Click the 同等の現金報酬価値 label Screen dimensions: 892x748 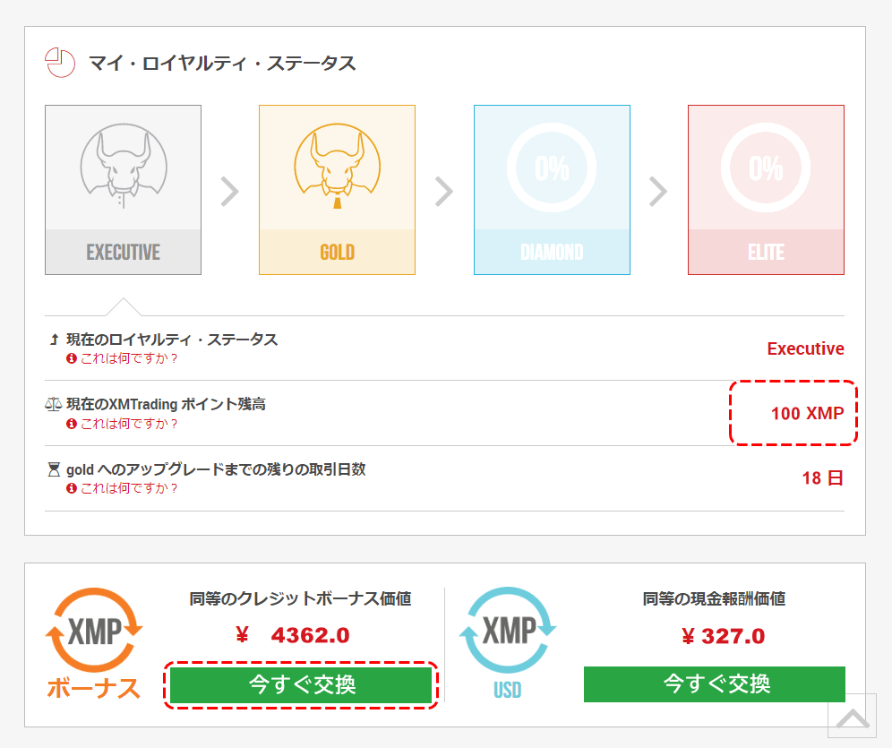click(714, 599)
